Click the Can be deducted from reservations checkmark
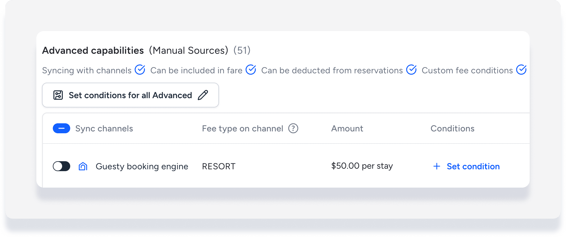 pos(411,70)
